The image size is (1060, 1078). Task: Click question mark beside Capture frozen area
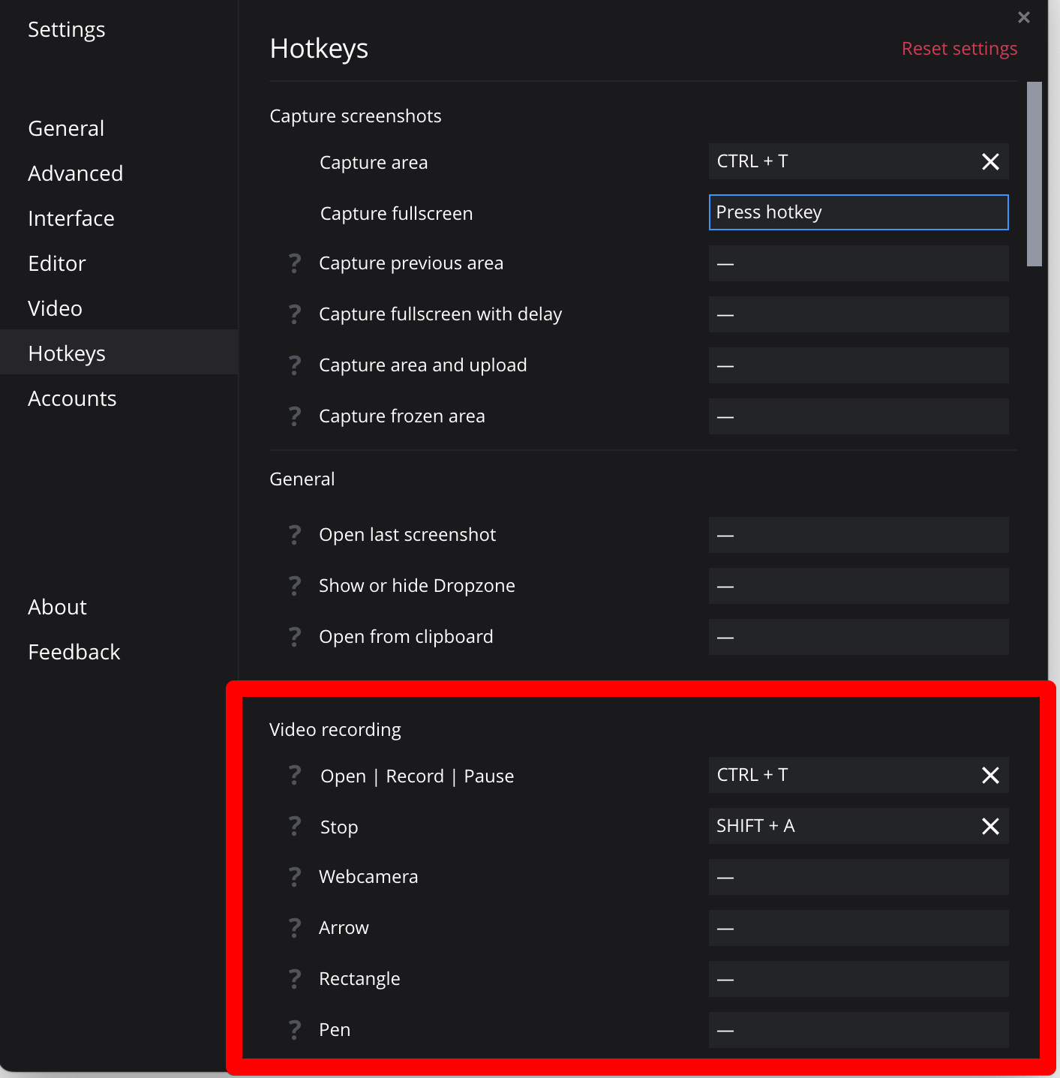(295, 416)
